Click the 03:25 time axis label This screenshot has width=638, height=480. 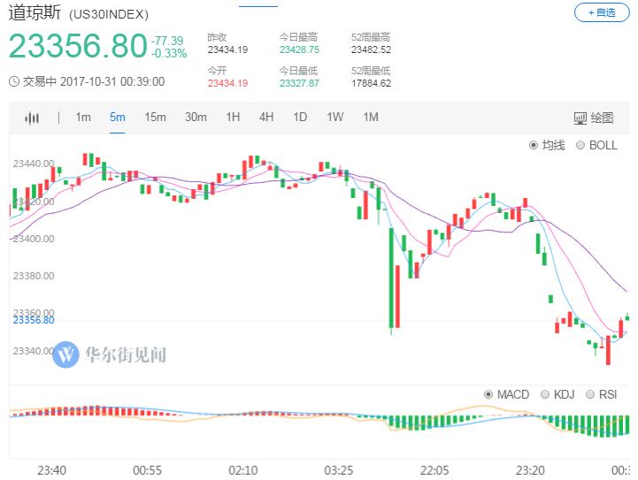[339, 470]
